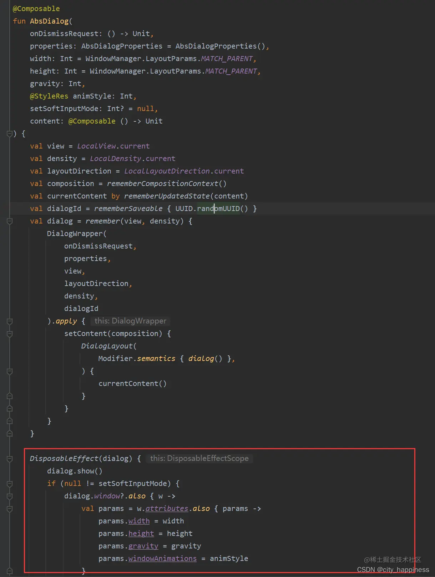
Task: Collapse the 'setContent(composition) {' block
Action: click(x=10, y=333)
